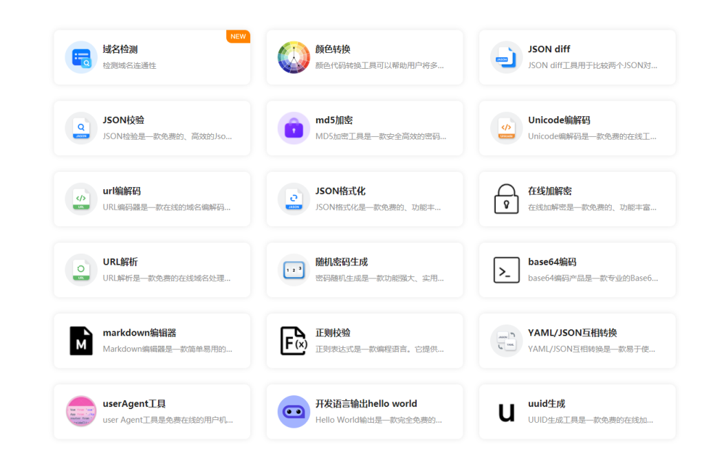Viewport: 704px width, 451px height.
Task: Click the NEW badge on 域名检测
Action: 238,36
